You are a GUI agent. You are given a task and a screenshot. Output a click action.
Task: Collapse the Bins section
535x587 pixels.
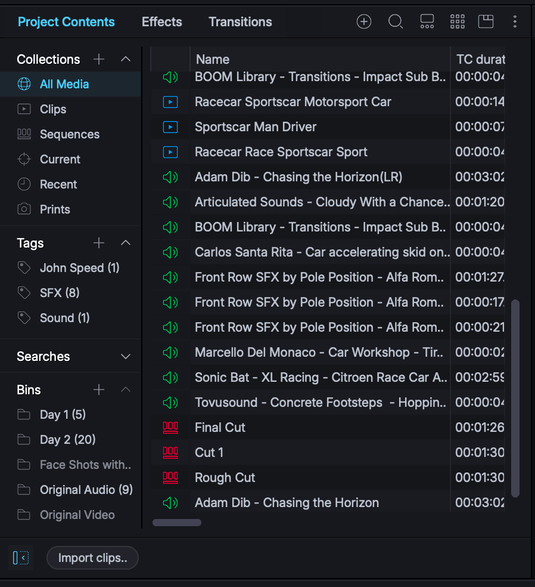click(x=126, y=390)
